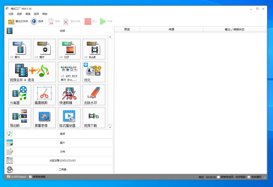Image resolution: width=273 pixels, height=187 pixels.
Task: Enable 转换完成后：关闭电脑 checkbox
Action: point(218,177)
